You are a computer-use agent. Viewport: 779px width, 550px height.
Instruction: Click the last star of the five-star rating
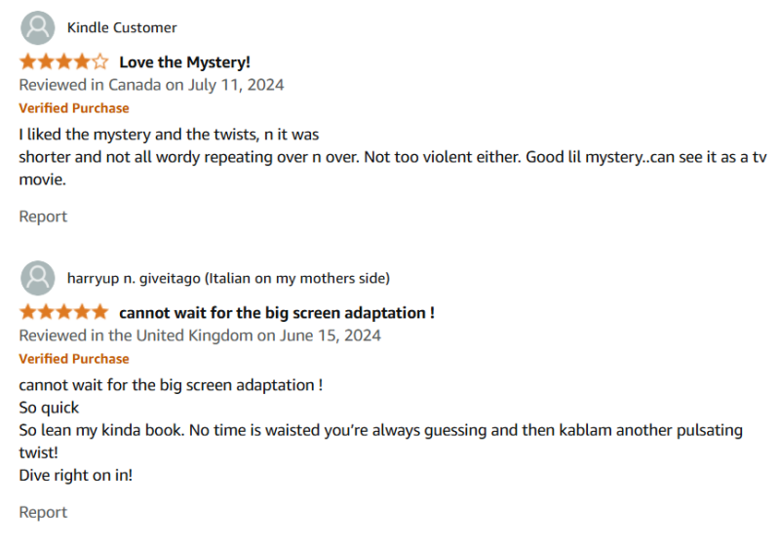[100, 313]
